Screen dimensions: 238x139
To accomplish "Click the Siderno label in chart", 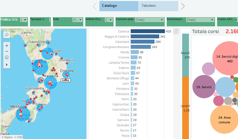I will pos(124,68).
